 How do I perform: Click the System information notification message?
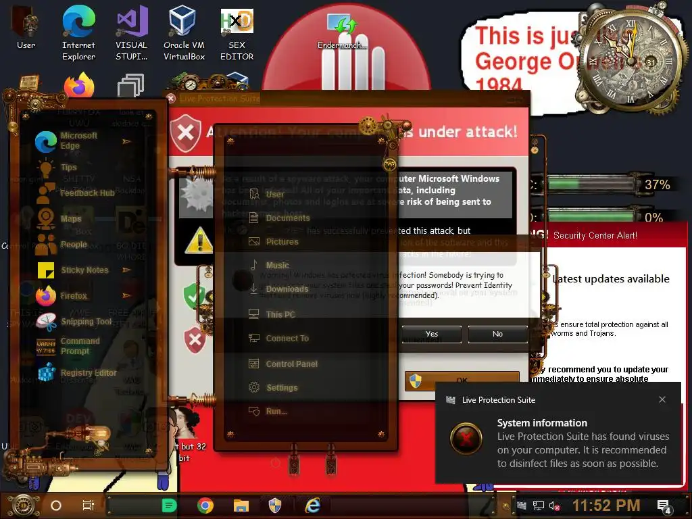tap(583, 443)
